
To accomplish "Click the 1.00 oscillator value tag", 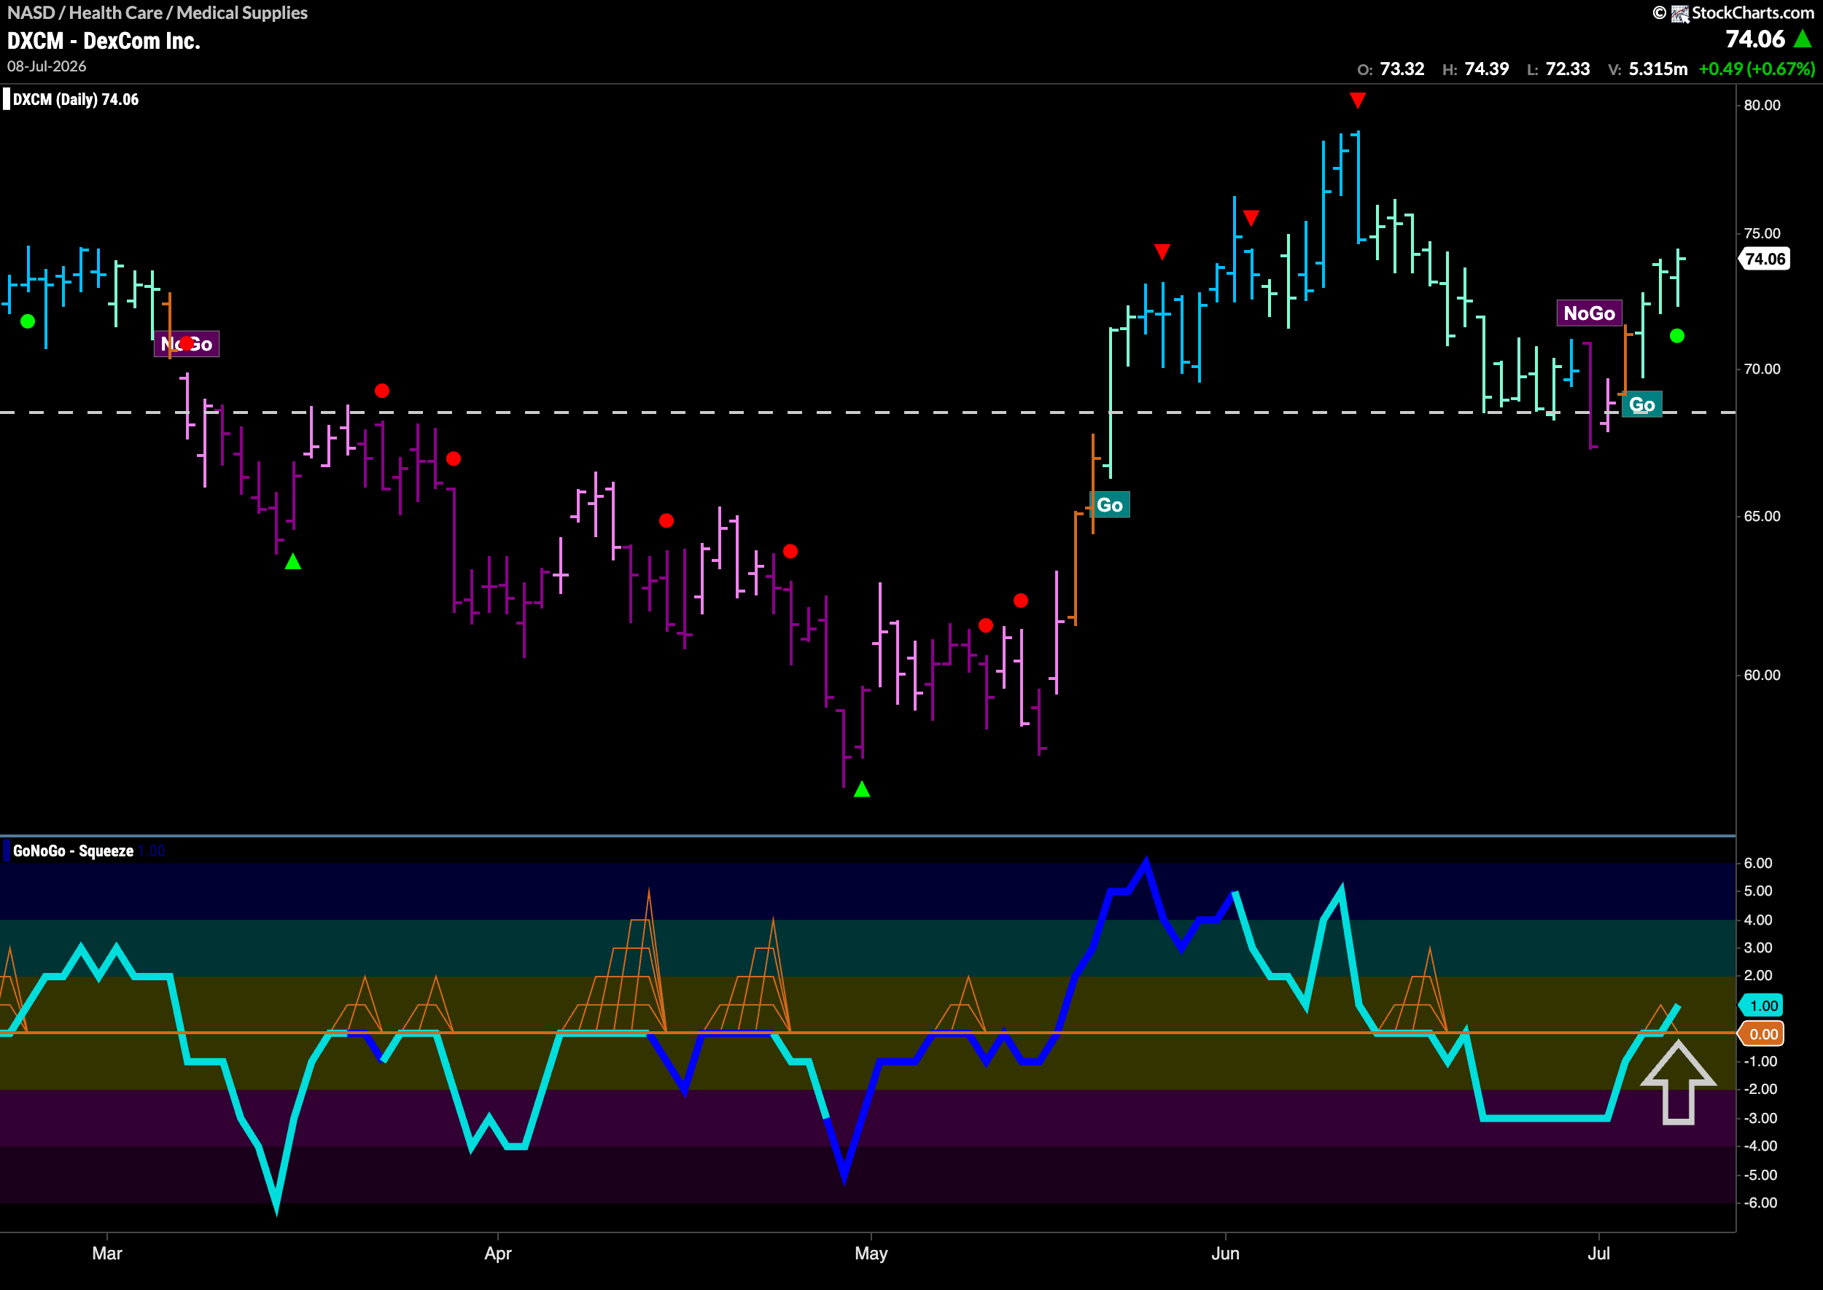I will [1762, 1006].
